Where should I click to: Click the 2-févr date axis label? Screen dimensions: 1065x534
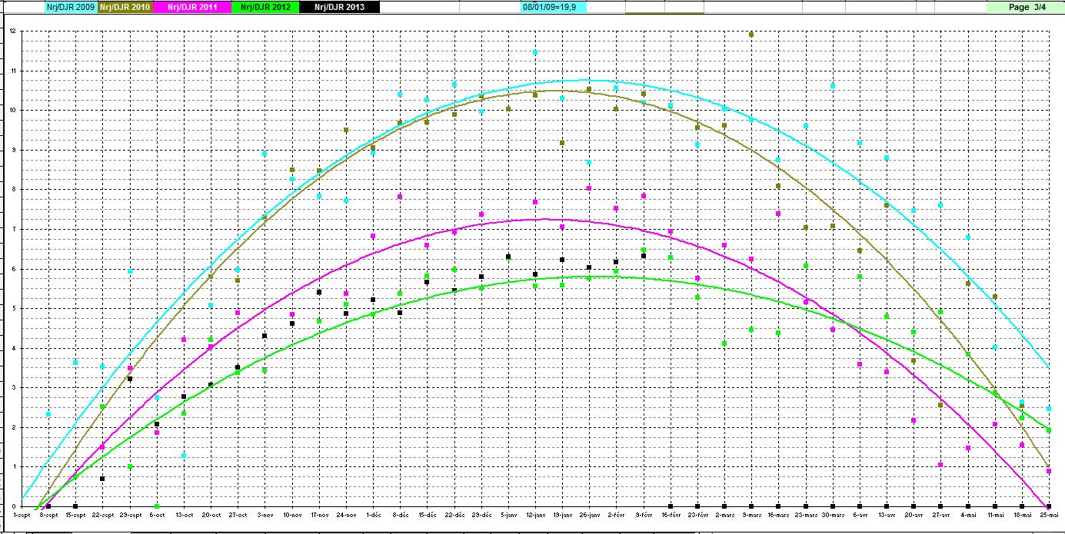(617, 514)
